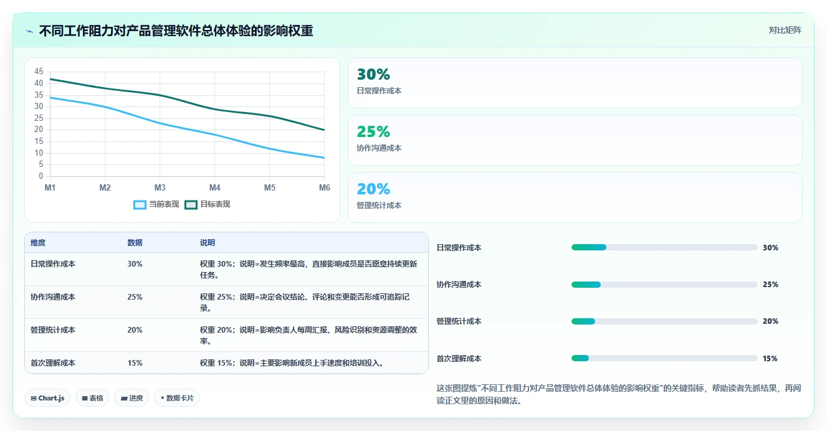
Task: Click the 15% label beside 首次理解成本 bar
Action: point(770,358)
